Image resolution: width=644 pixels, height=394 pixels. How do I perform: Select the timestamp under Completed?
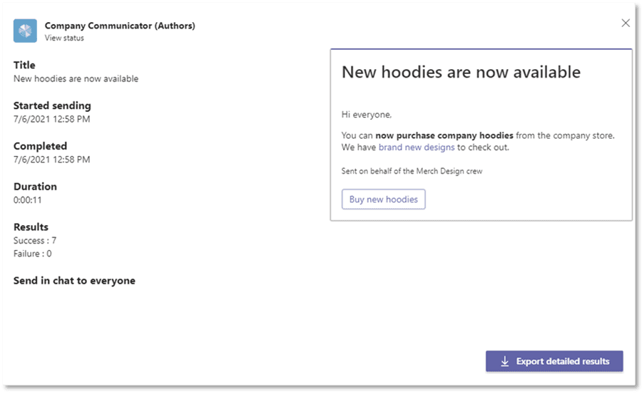pos(51,160)
